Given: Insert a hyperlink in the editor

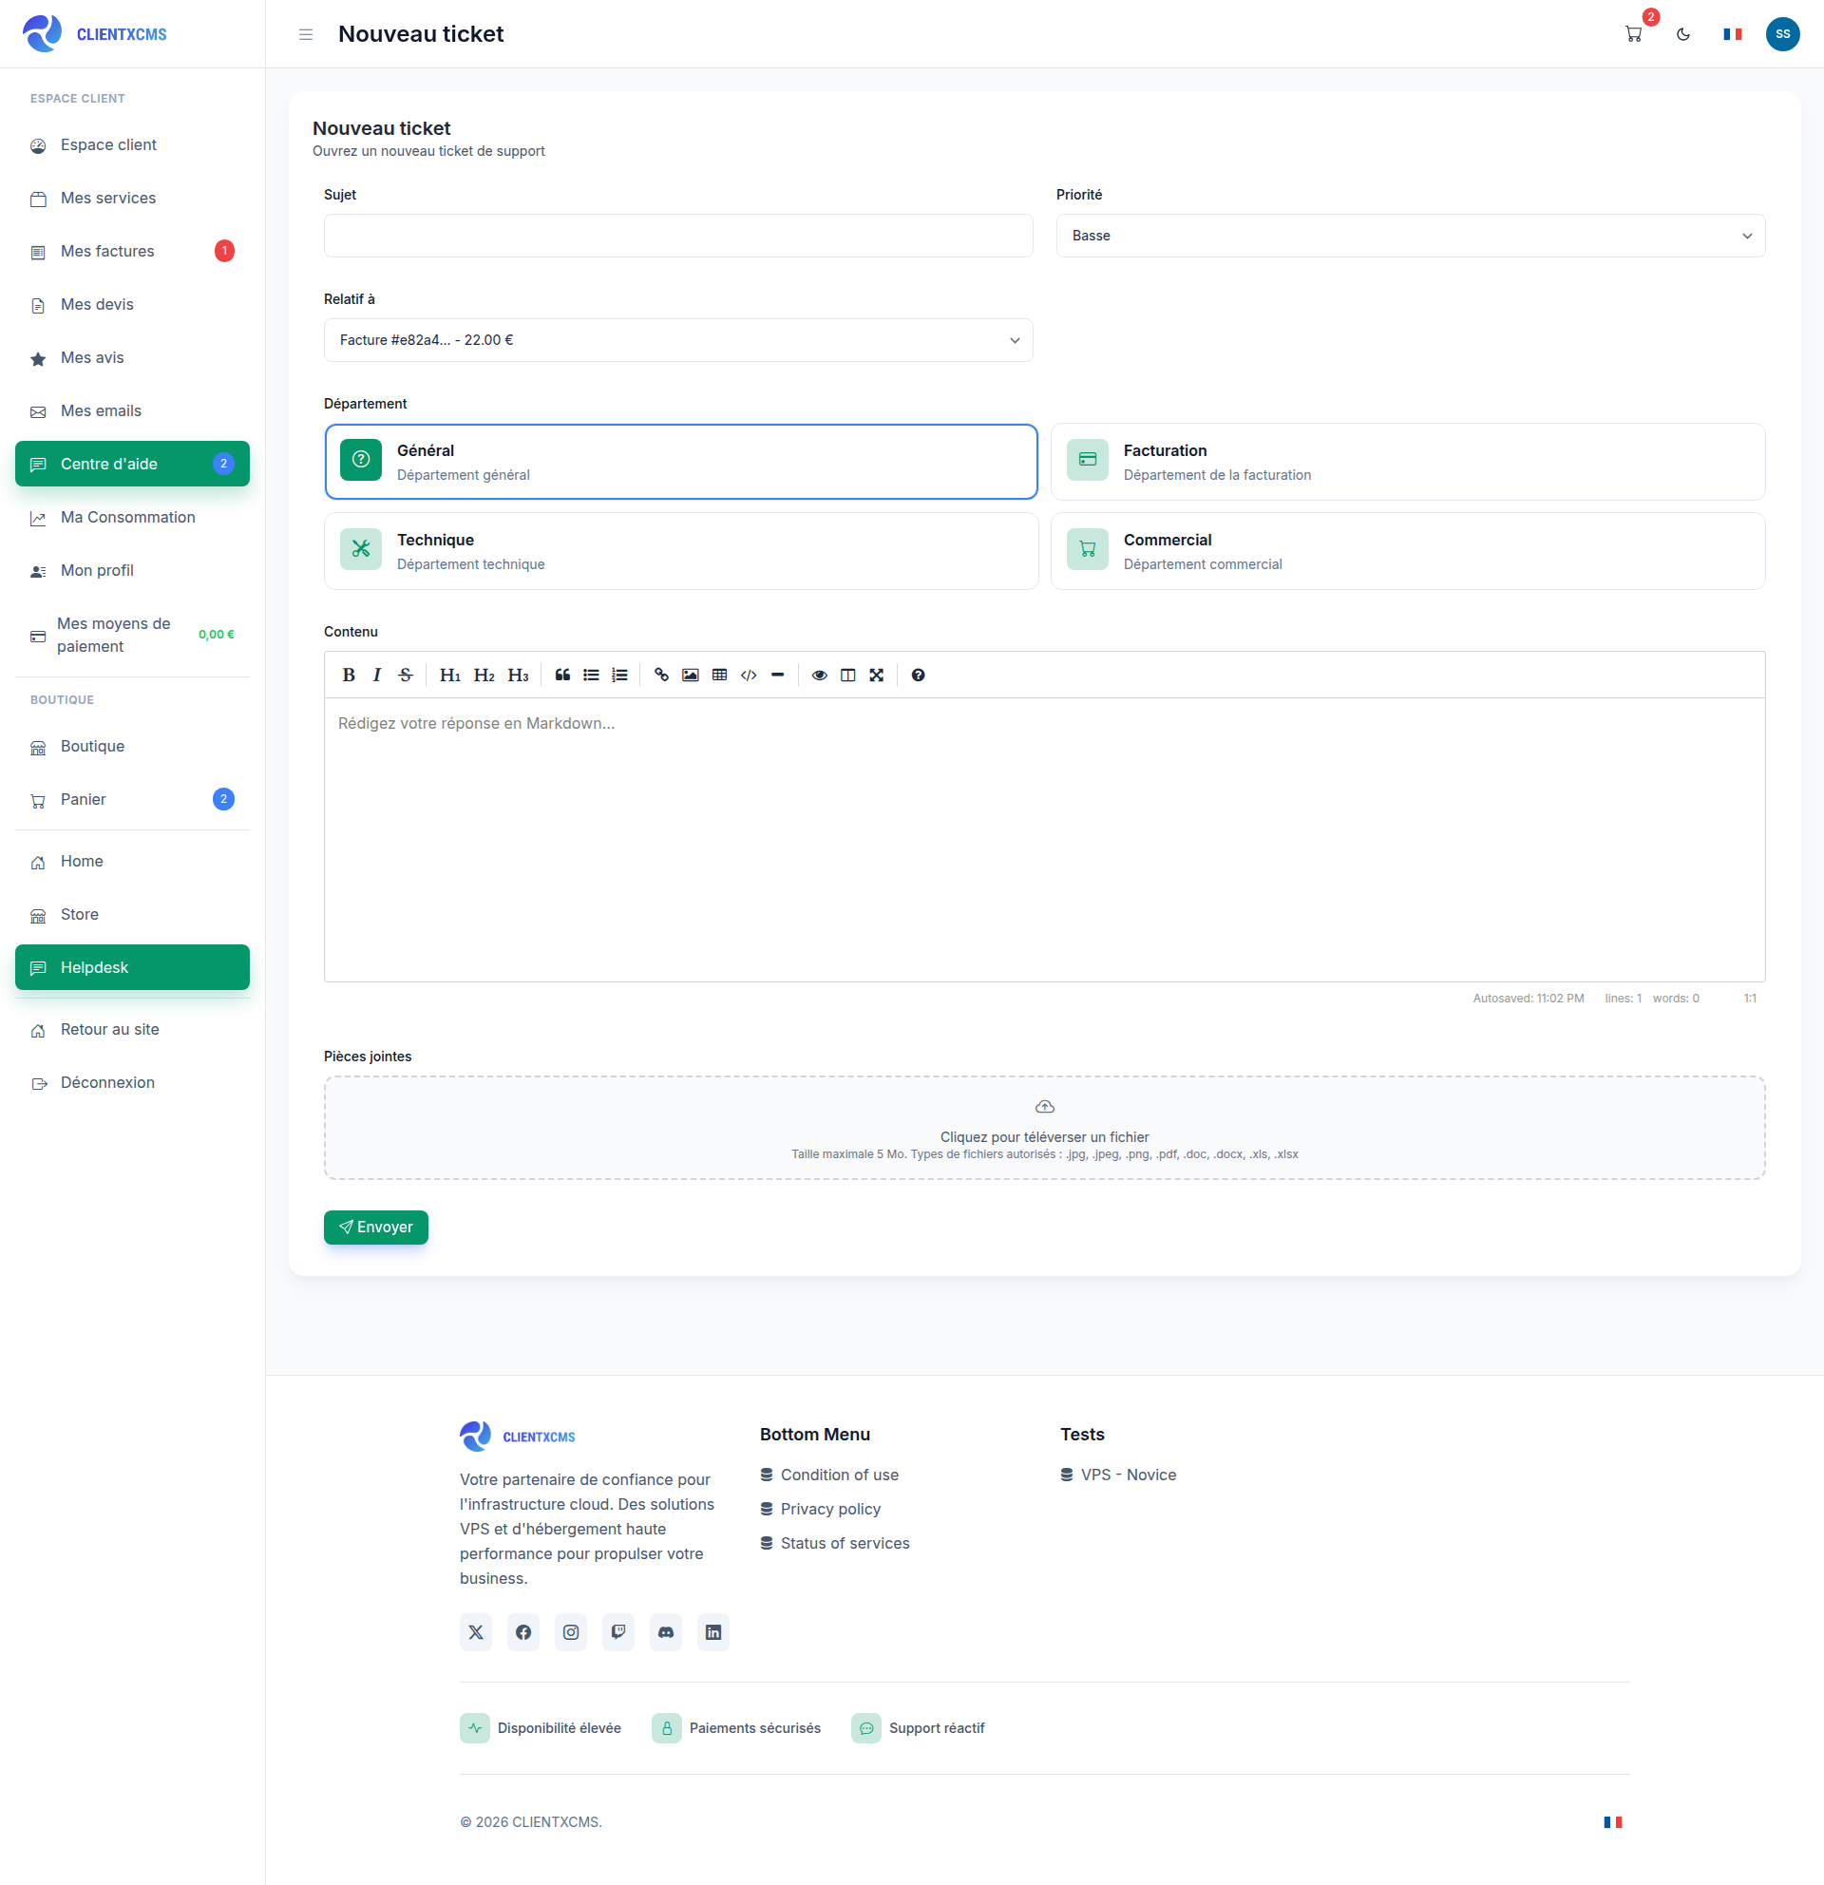Looking at the screenshot, I should click(x=661, y=676).
